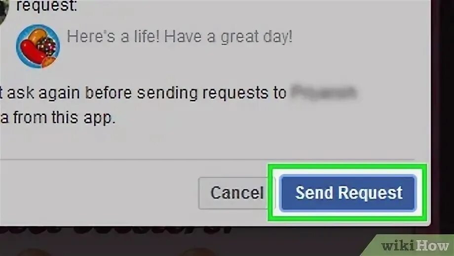Click the "request:" heading text
The width and height of the screenshot is (454, 256).
[47, 6]
